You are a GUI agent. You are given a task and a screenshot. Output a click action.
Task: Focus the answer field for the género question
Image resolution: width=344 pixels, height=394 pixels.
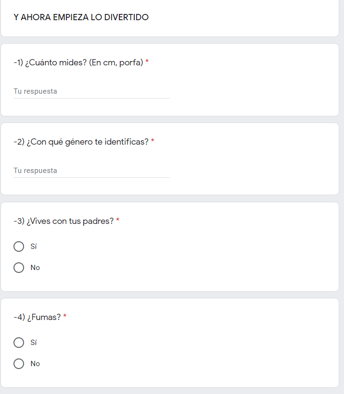tap(91, 171)
